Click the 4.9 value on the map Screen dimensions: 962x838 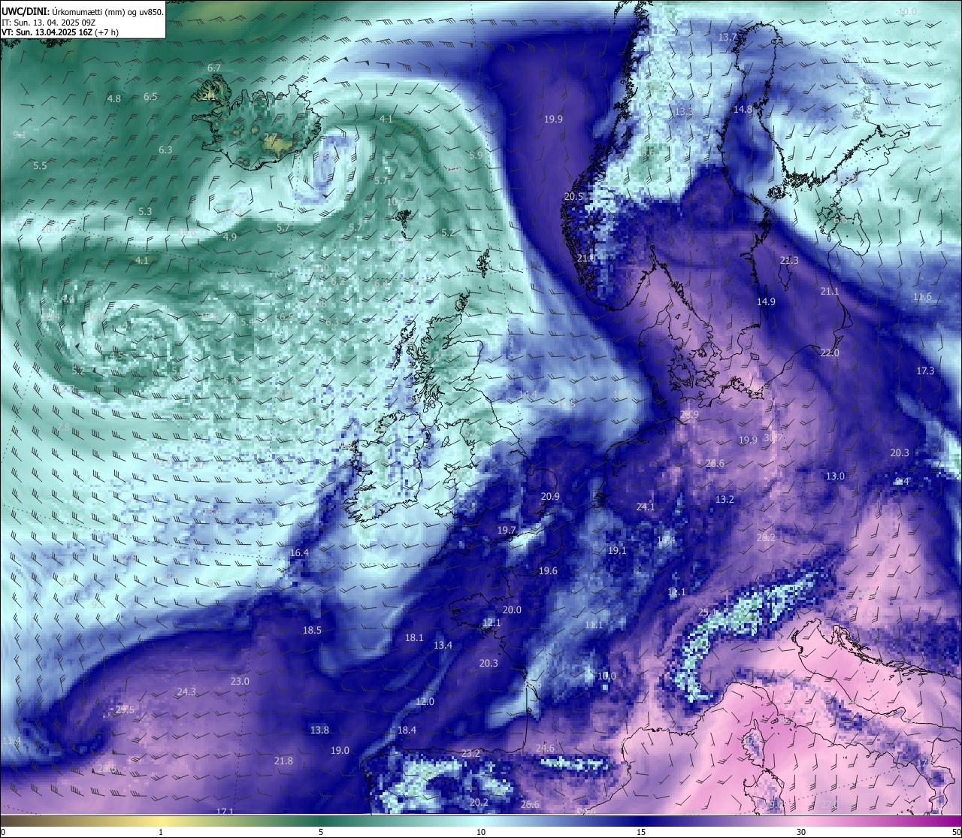230,237
